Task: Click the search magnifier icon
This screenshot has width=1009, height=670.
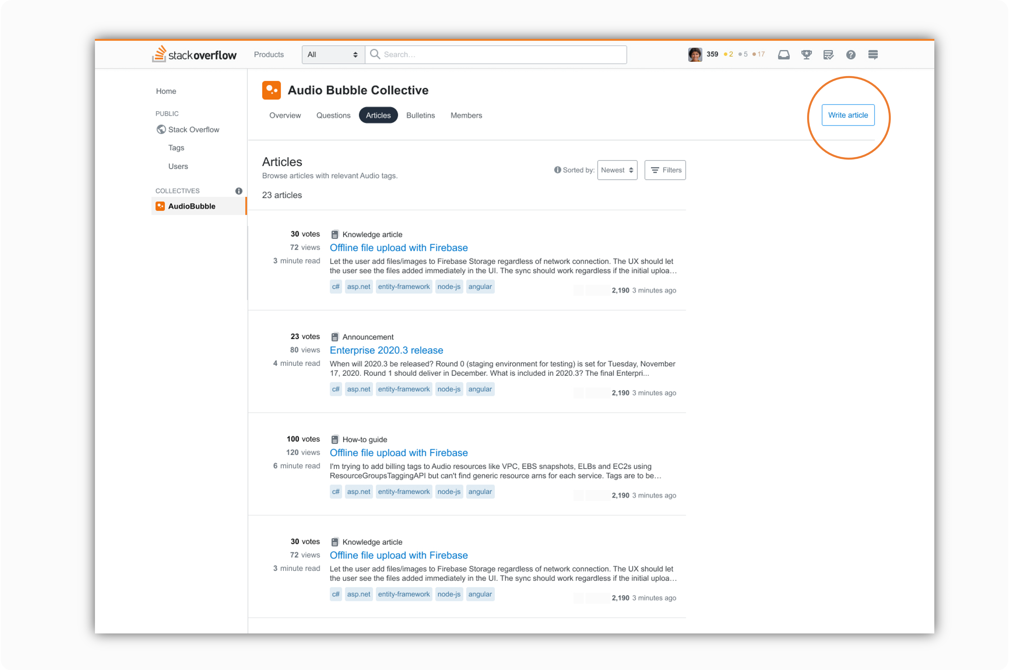Action: (x=375, y=54)
